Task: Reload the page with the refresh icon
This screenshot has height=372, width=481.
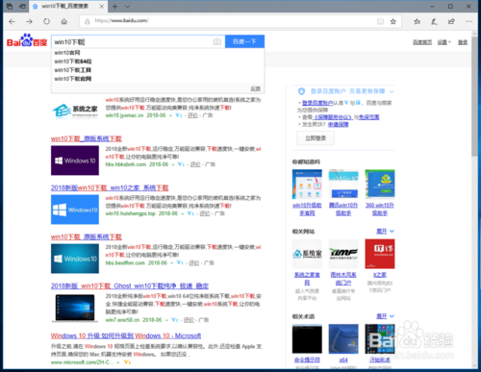Action: click(47, 21)
